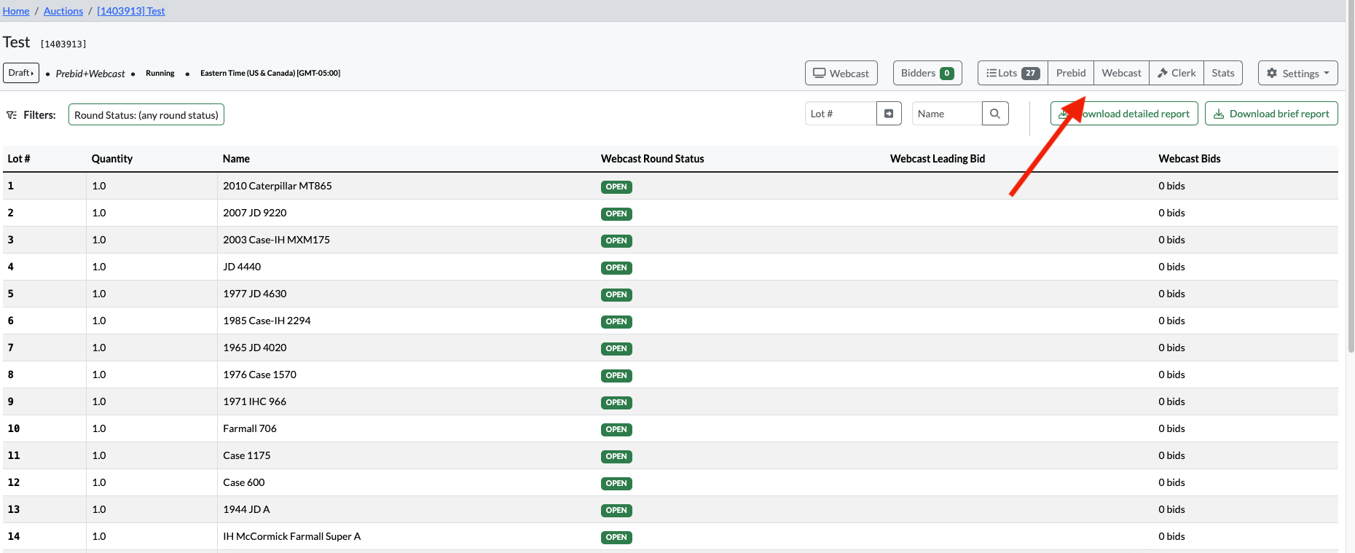Click into the Name search field
This screenshot has height=553, width=1355.
tap(947, 114)
